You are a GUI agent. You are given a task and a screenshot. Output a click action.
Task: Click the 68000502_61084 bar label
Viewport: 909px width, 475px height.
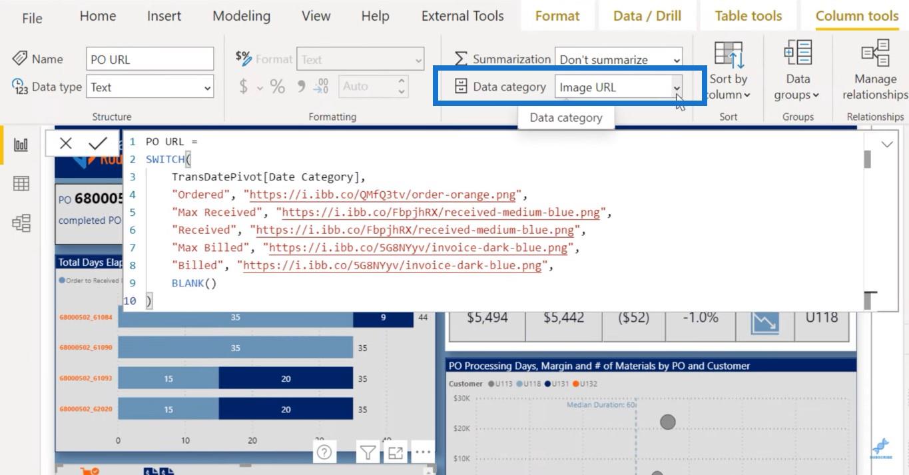pyautogui.click(x=86, y=318)
